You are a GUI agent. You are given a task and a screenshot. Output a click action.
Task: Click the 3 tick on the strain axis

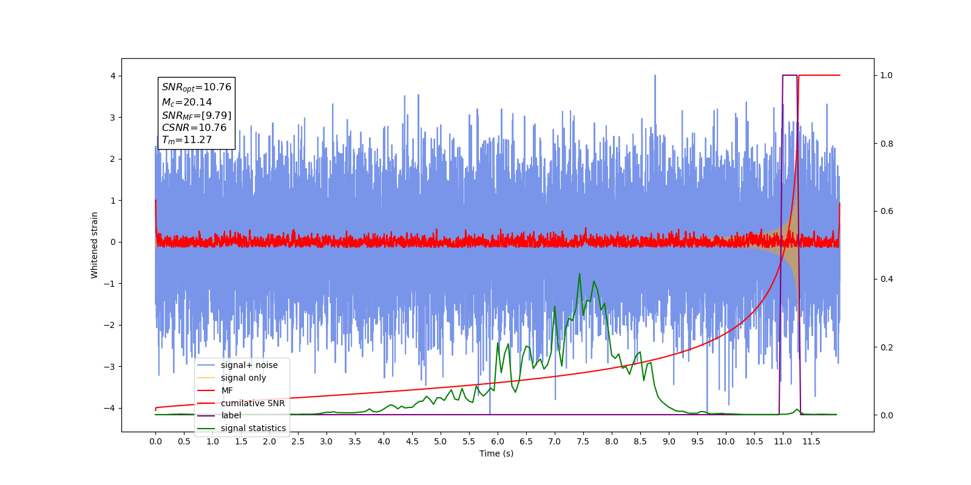pyautogui.click(x=113, y=118)
